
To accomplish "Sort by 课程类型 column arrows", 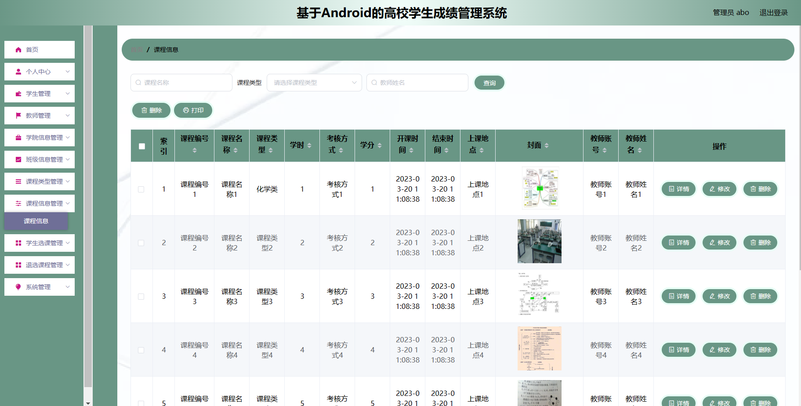I will click(271, 150).
